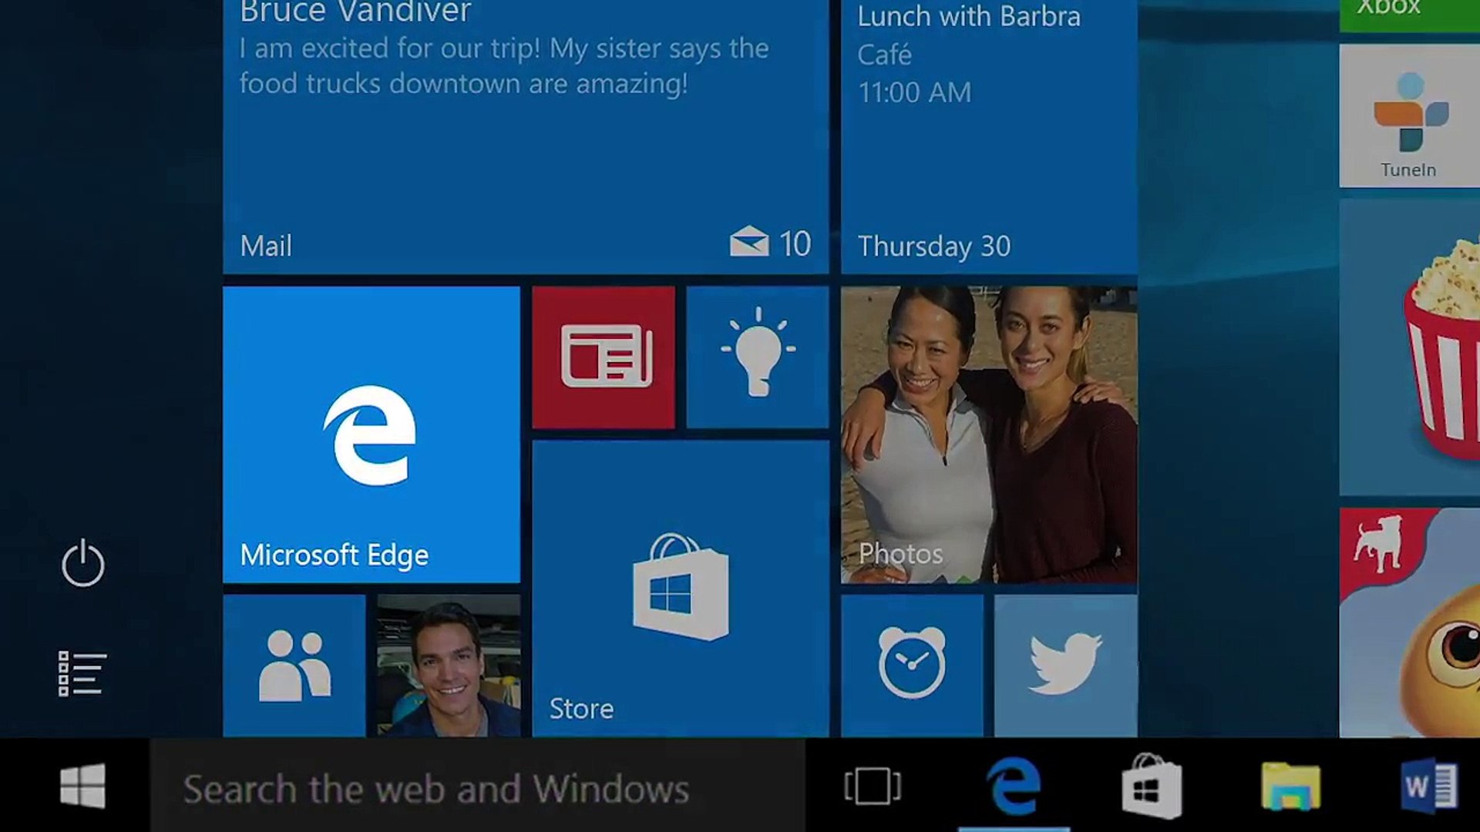Open the Get Started tips lightbulb tile

tap(758, 357)
